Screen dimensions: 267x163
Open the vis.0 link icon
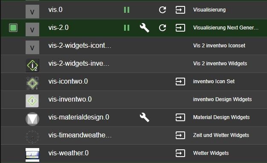click(x=180, y=10)
